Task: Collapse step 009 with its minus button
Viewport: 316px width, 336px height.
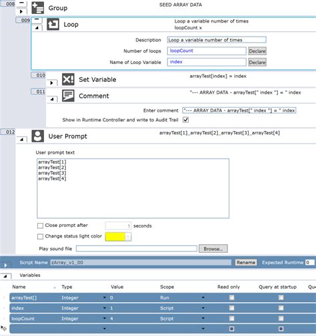Action: 37,20
